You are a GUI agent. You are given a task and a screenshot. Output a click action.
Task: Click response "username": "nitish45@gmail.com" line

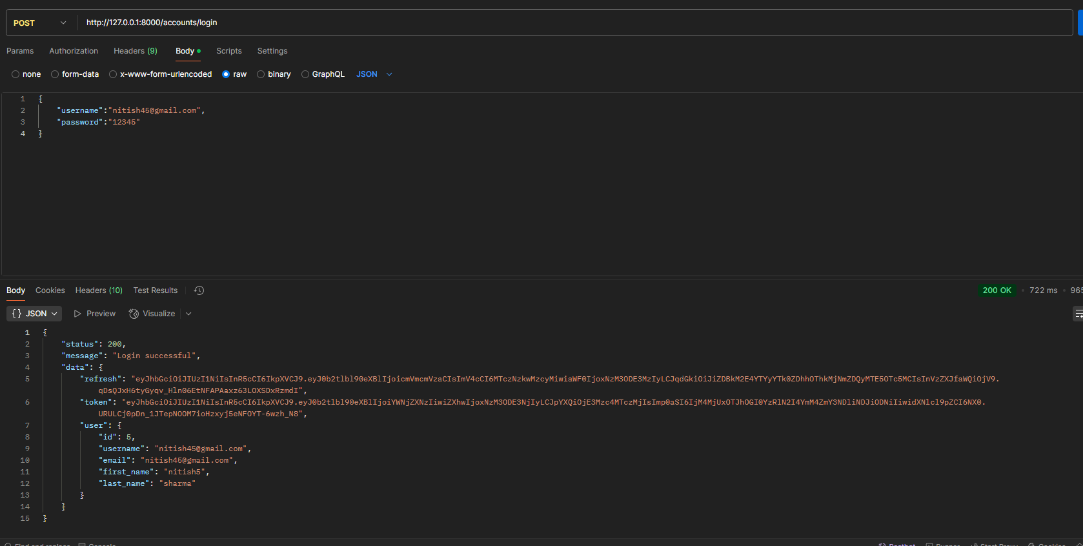175,449
